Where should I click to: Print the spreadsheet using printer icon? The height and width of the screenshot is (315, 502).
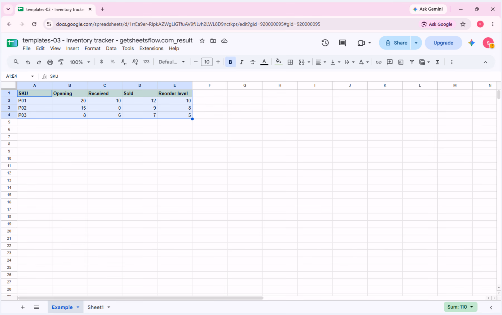[50, 62]
